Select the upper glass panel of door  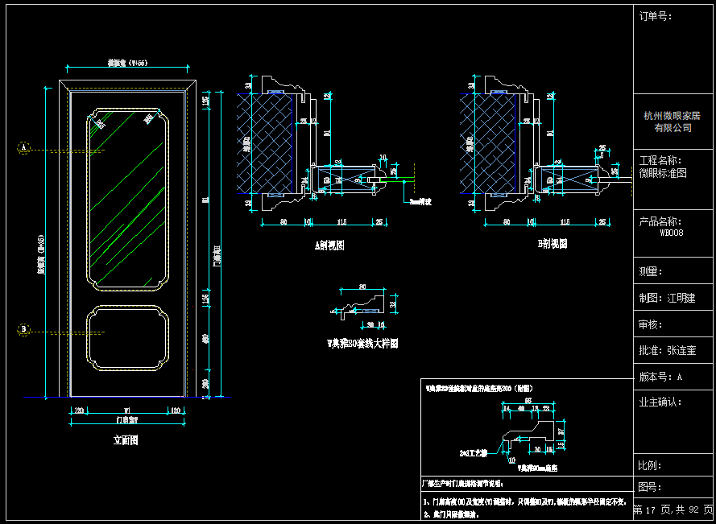coord(127,199)
